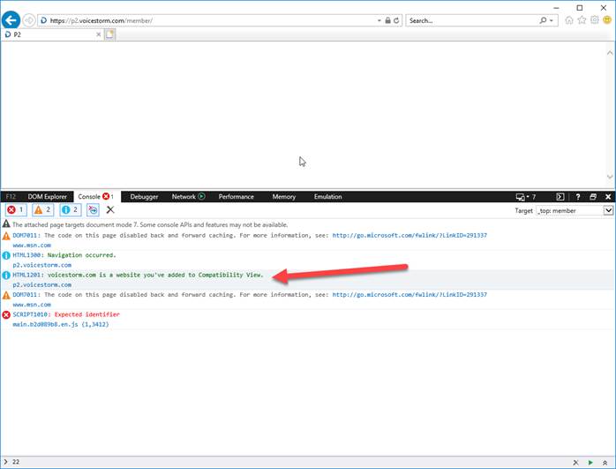Screen dimensions: 616x469
Task: Switch to the Performance tab
Action: [x=237, y=197]
